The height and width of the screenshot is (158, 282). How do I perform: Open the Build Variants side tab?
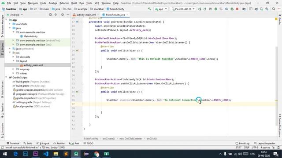click(2, 89)
